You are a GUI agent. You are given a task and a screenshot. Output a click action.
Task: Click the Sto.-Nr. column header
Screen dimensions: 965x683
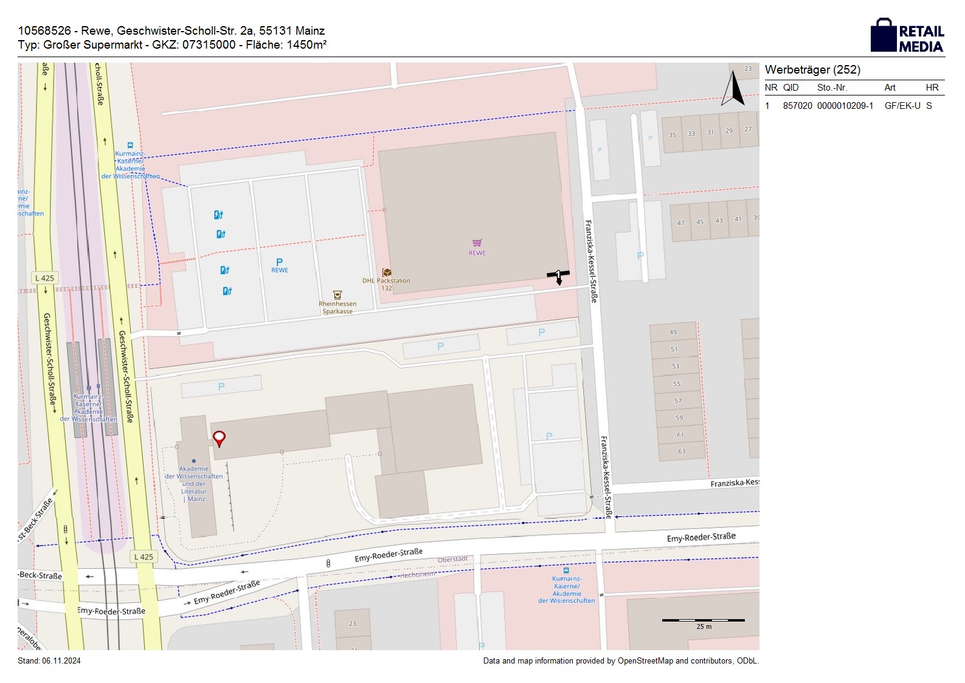click(832, 88)
